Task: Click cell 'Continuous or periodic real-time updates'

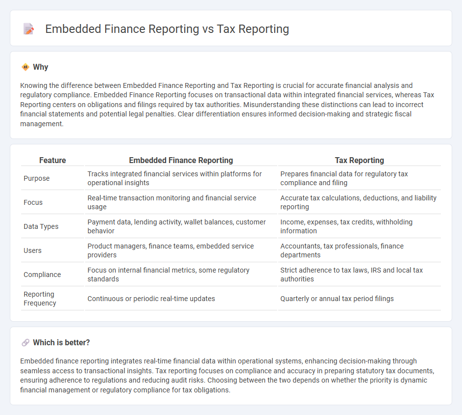Action: (181, 299)
